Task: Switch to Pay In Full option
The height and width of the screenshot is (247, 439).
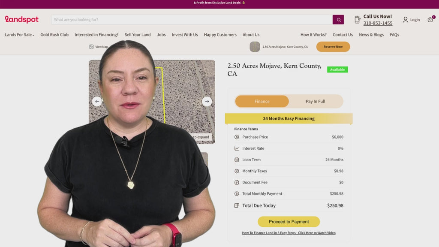Action: tap(316, 101)
